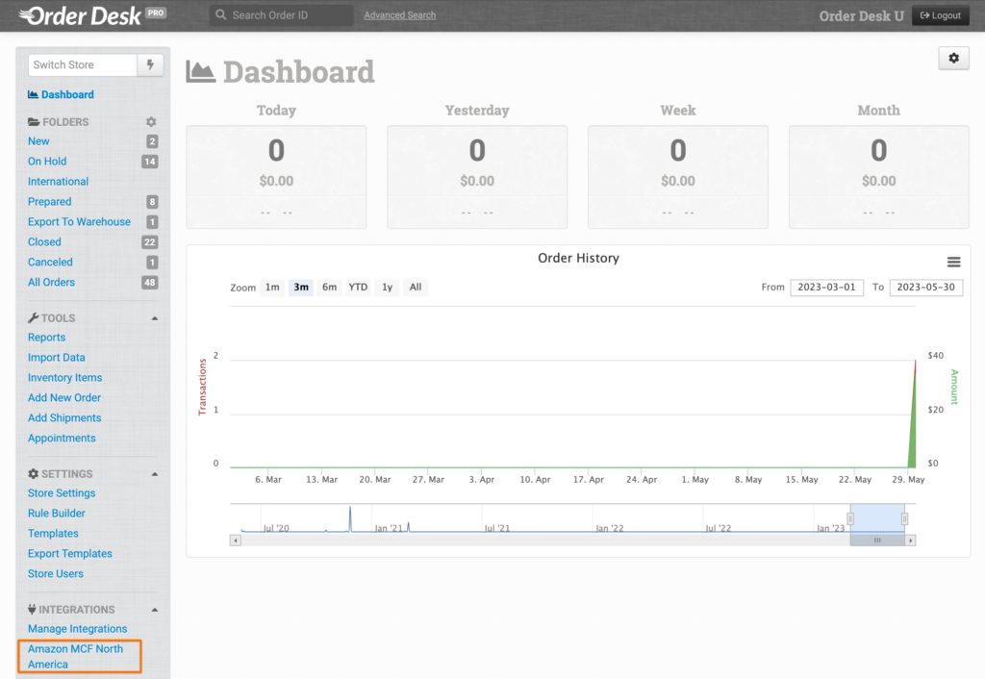
Task: Click the Switch Store lightning bolt icon
Action: coord(150,65)
